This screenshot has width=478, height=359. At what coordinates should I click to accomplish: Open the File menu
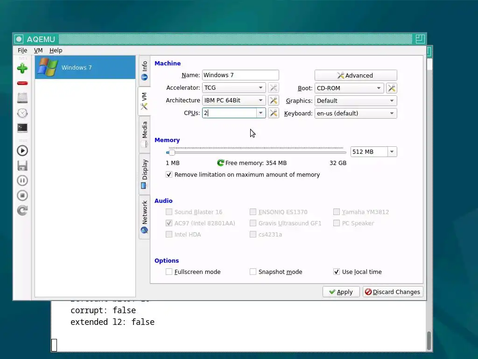22,50
